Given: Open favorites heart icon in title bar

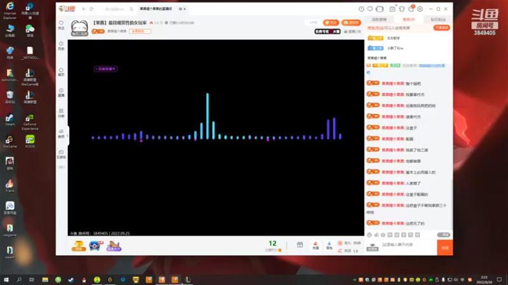Looking at the screenshot, I should [x=370, y=9].
